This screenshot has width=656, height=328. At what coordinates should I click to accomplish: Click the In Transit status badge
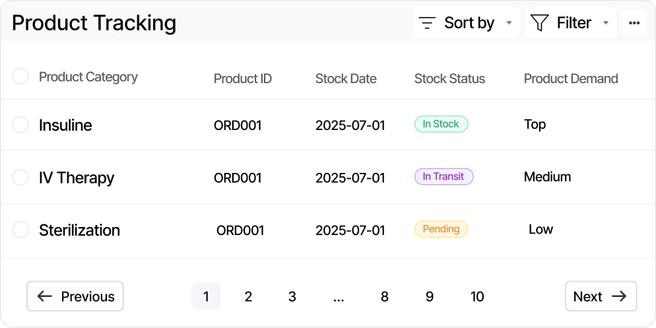pos(443,177)
